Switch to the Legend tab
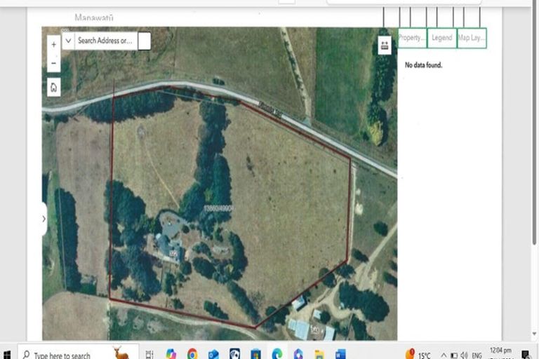 [441, 38]
